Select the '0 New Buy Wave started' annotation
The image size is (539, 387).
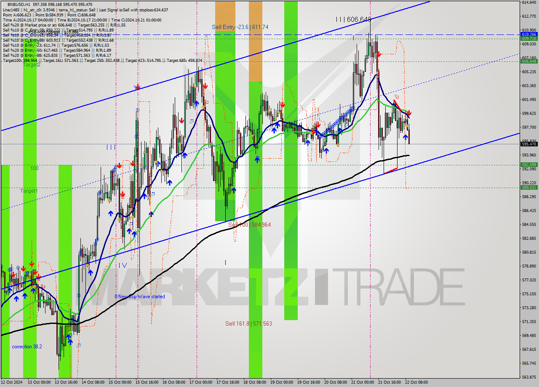tap(140, 297)
